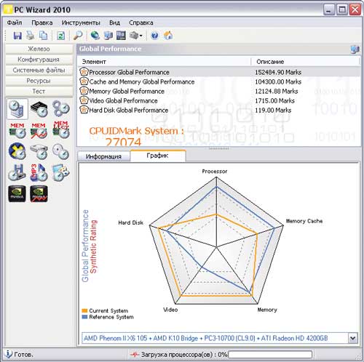Open the Конфигурация sidebar section
Image resolution: width=364 pixels, height=362 pixels.
tap(39, 60)
